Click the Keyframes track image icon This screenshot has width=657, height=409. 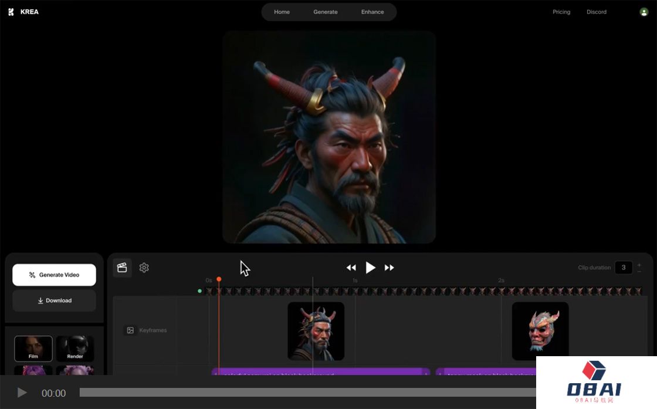(x=130, y=330)
